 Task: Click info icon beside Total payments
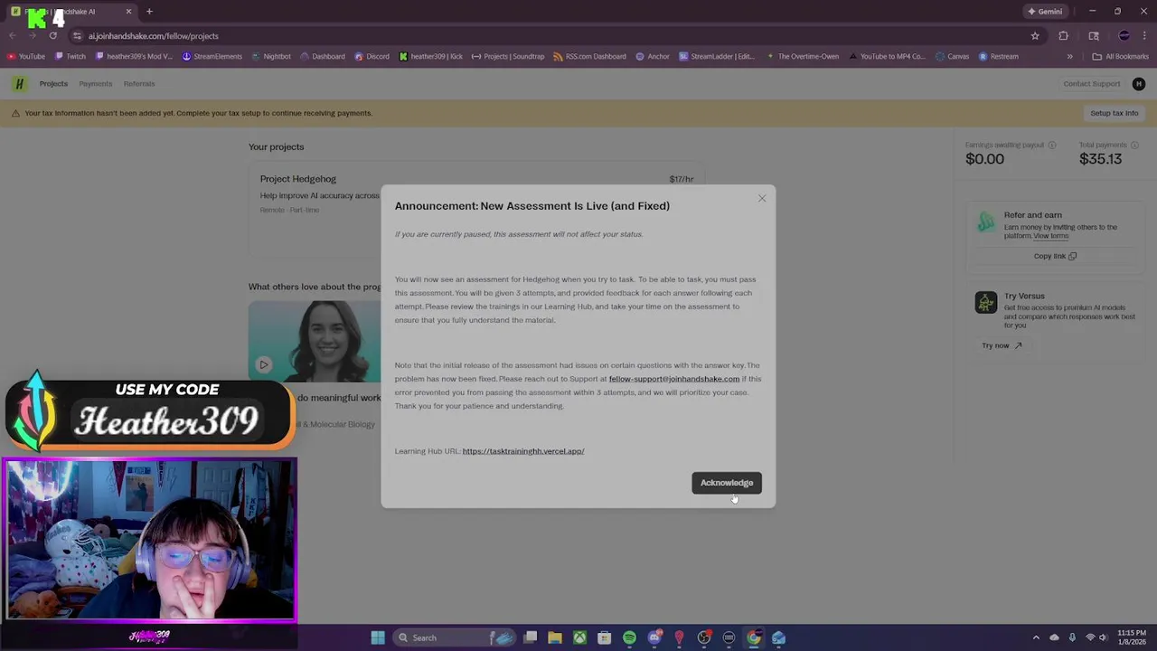(x=1134, y=145)
